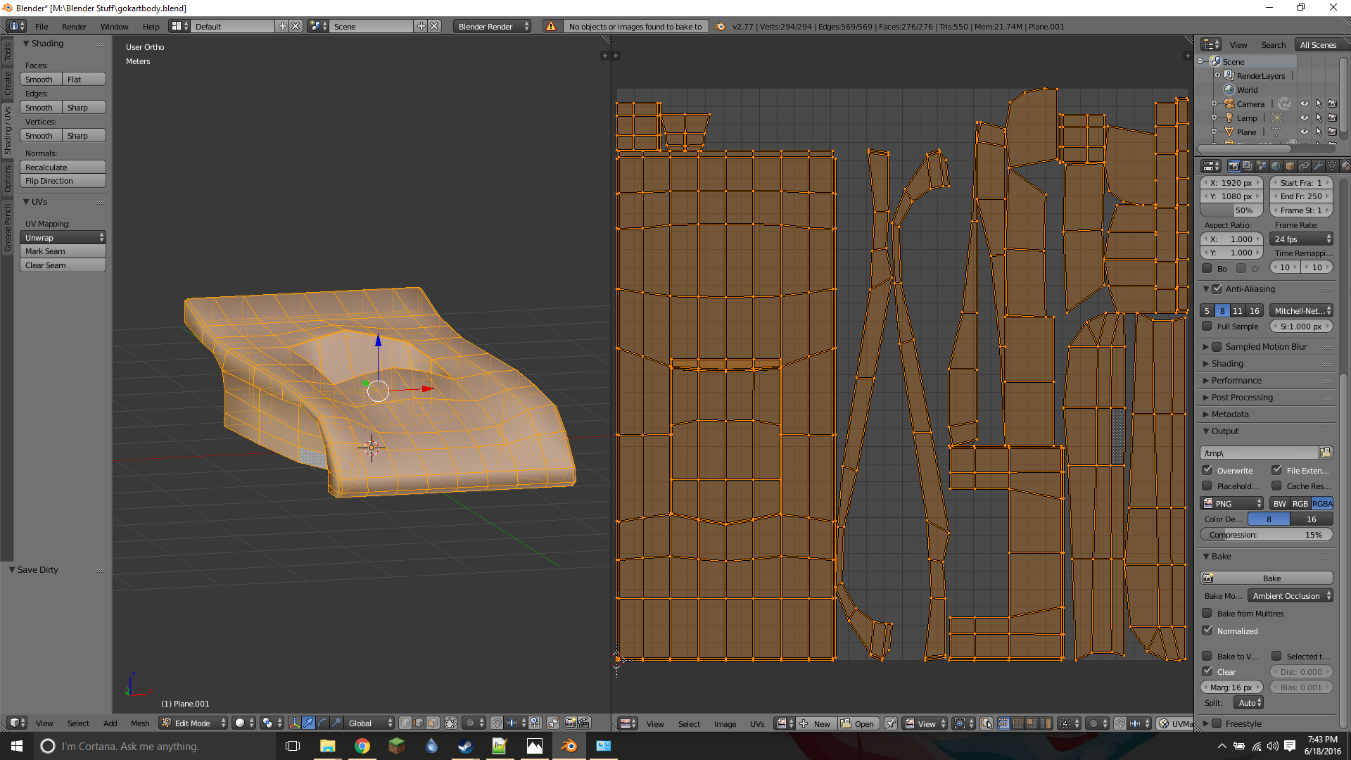Enable Bake from Multires checkbox

[x=1207, y=613]
